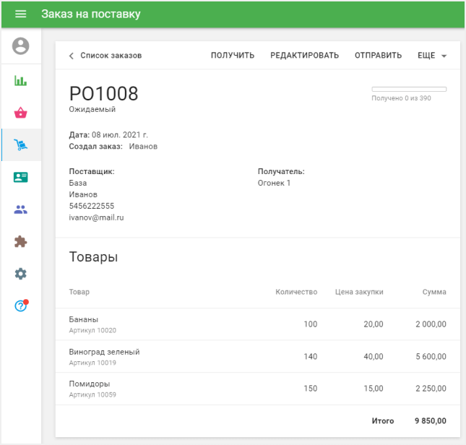Open the puzzle piece extensions icon

coord(21,242)
